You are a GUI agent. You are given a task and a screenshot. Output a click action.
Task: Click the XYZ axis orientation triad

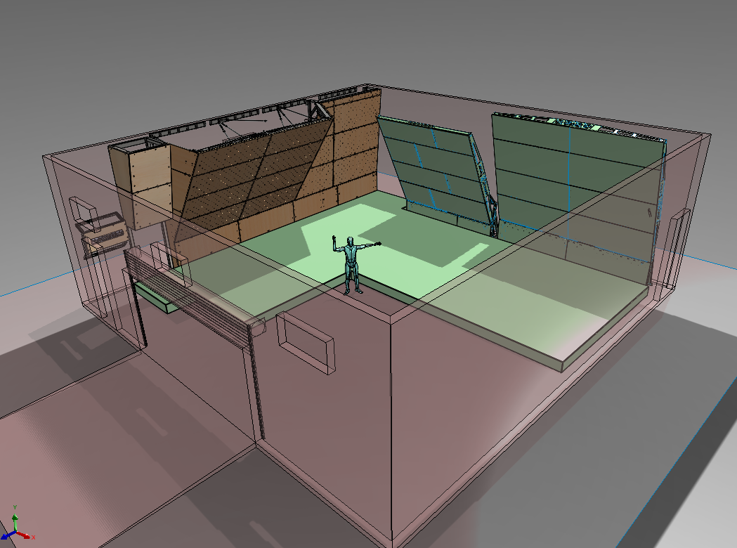point(16,523)
